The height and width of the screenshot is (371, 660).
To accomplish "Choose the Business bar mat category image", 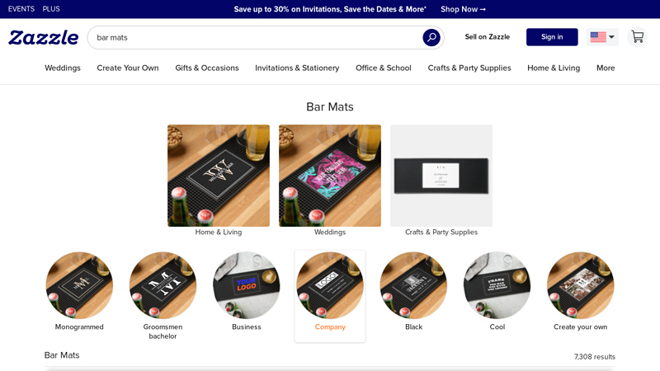I will 246,285.
